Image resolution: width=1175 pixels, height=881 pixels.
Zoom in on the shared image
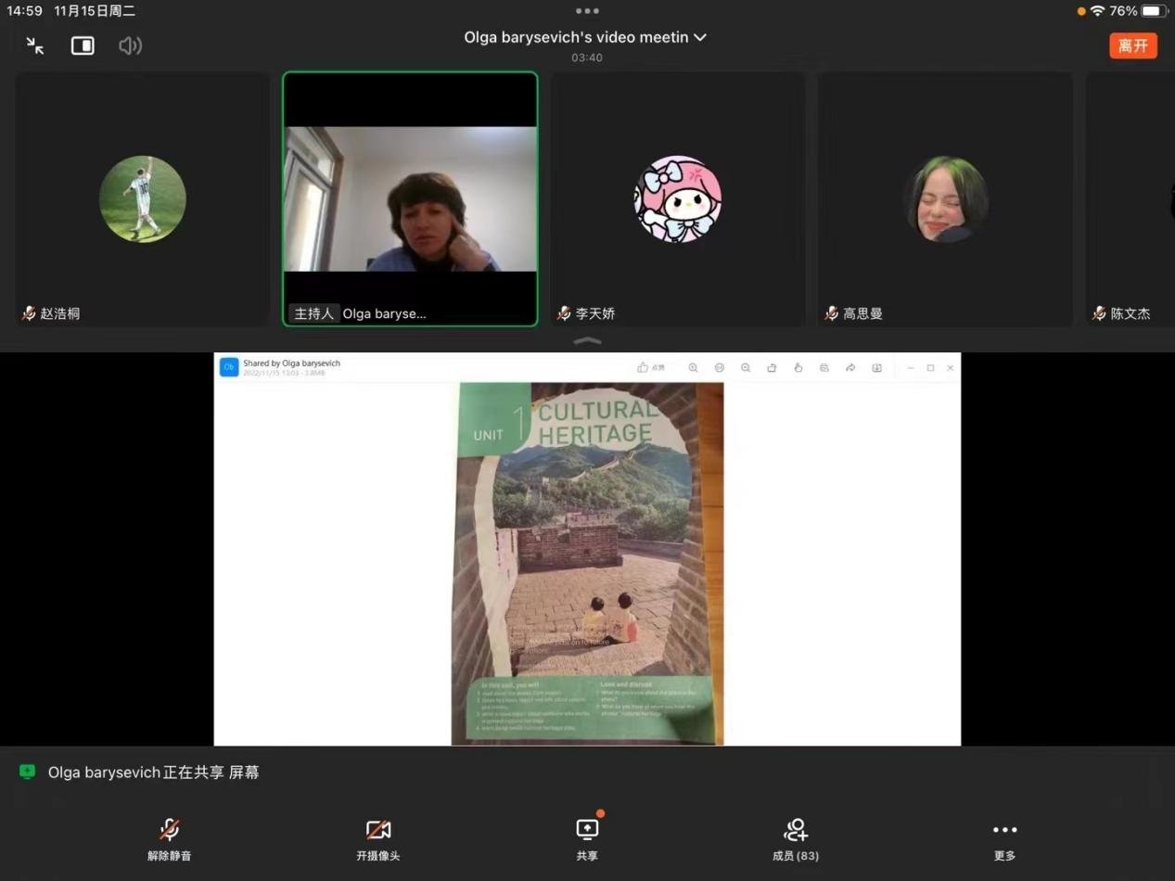tap(693, 368)
